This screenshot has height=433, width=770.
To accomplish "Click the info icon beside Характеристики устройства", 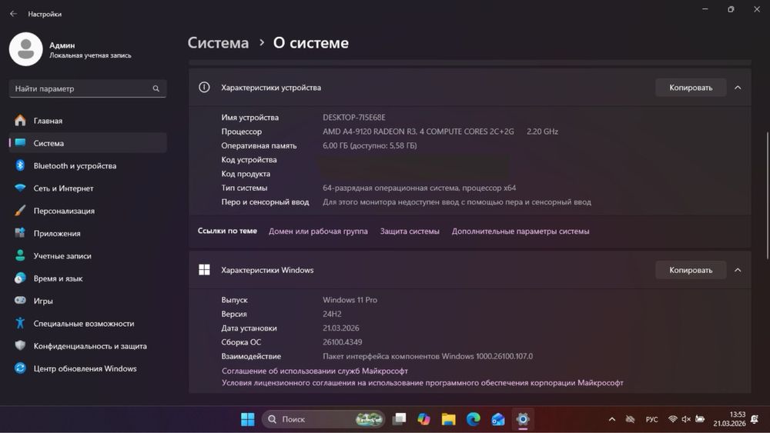I will click(204, 87).
